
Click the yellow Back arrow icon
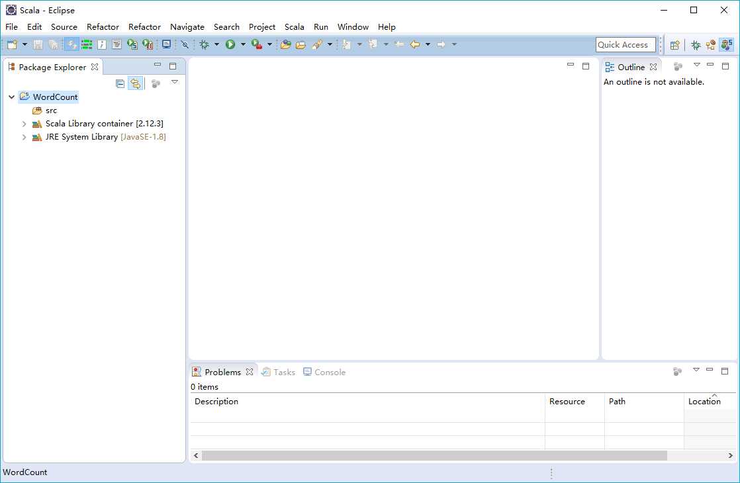[415, 44]
